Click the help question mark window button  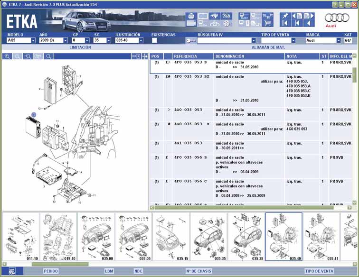pos(335,5)
